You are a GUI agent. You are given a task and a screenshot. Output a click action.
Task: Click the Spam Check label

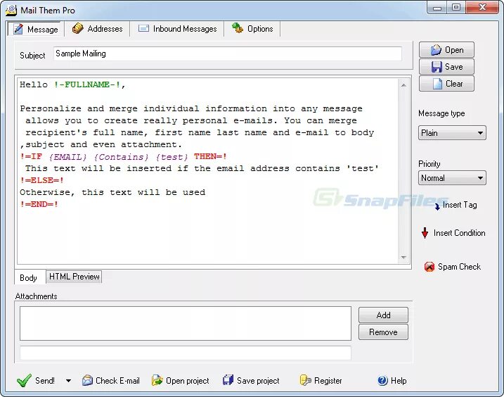tap(459, 267)
